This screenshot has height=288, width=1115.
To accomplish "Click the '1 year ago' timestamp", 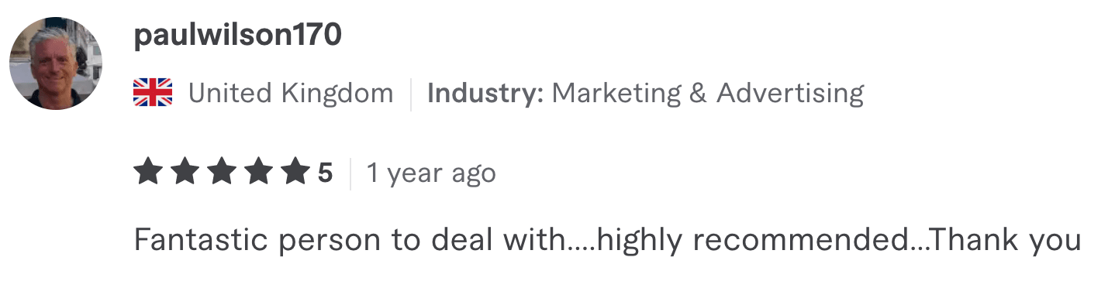I will (431, 173).
